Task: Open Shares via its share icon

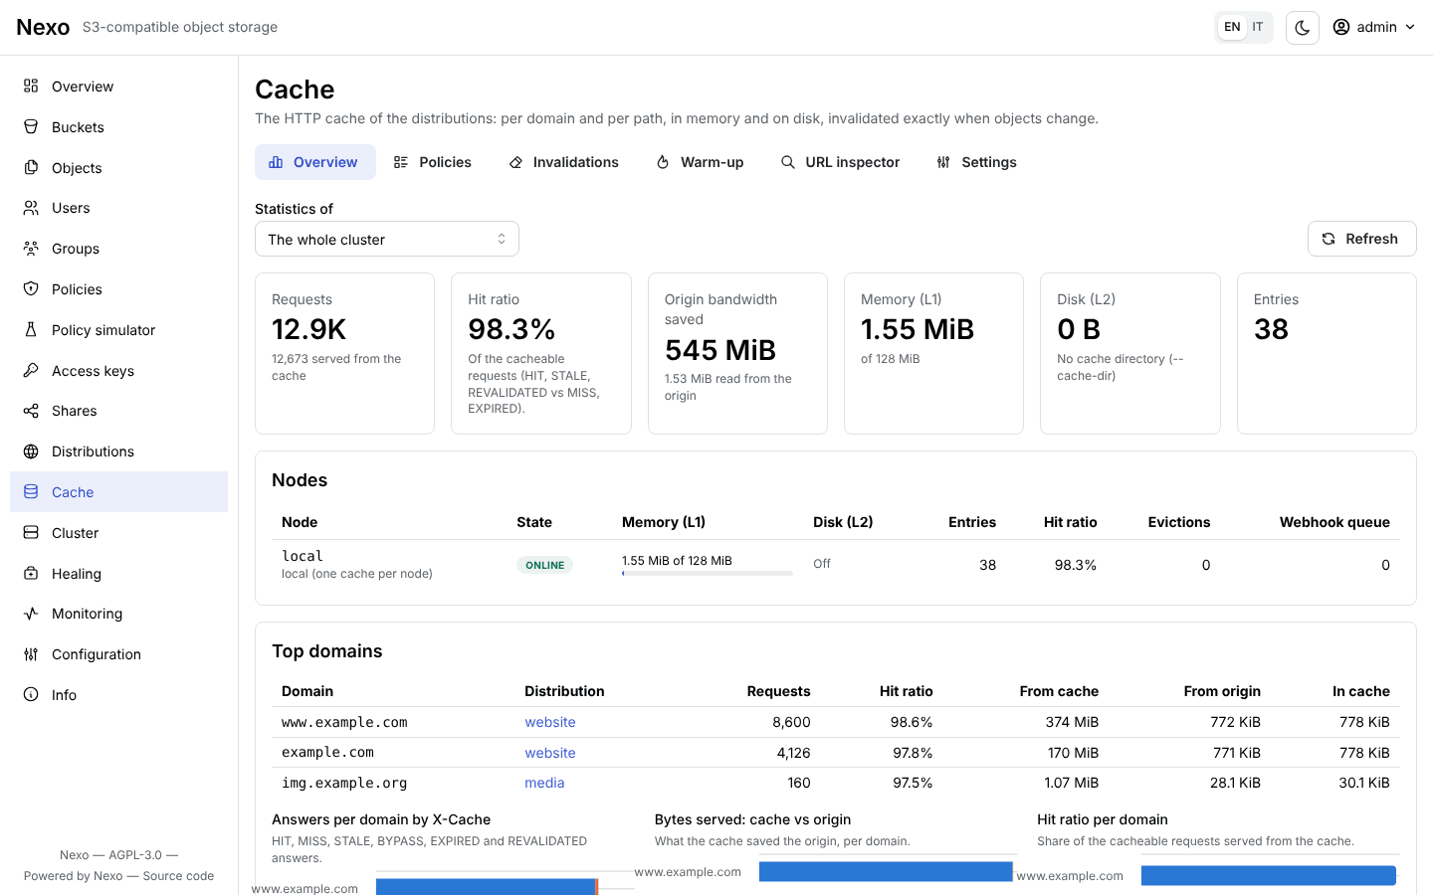Action: [31, 411]
